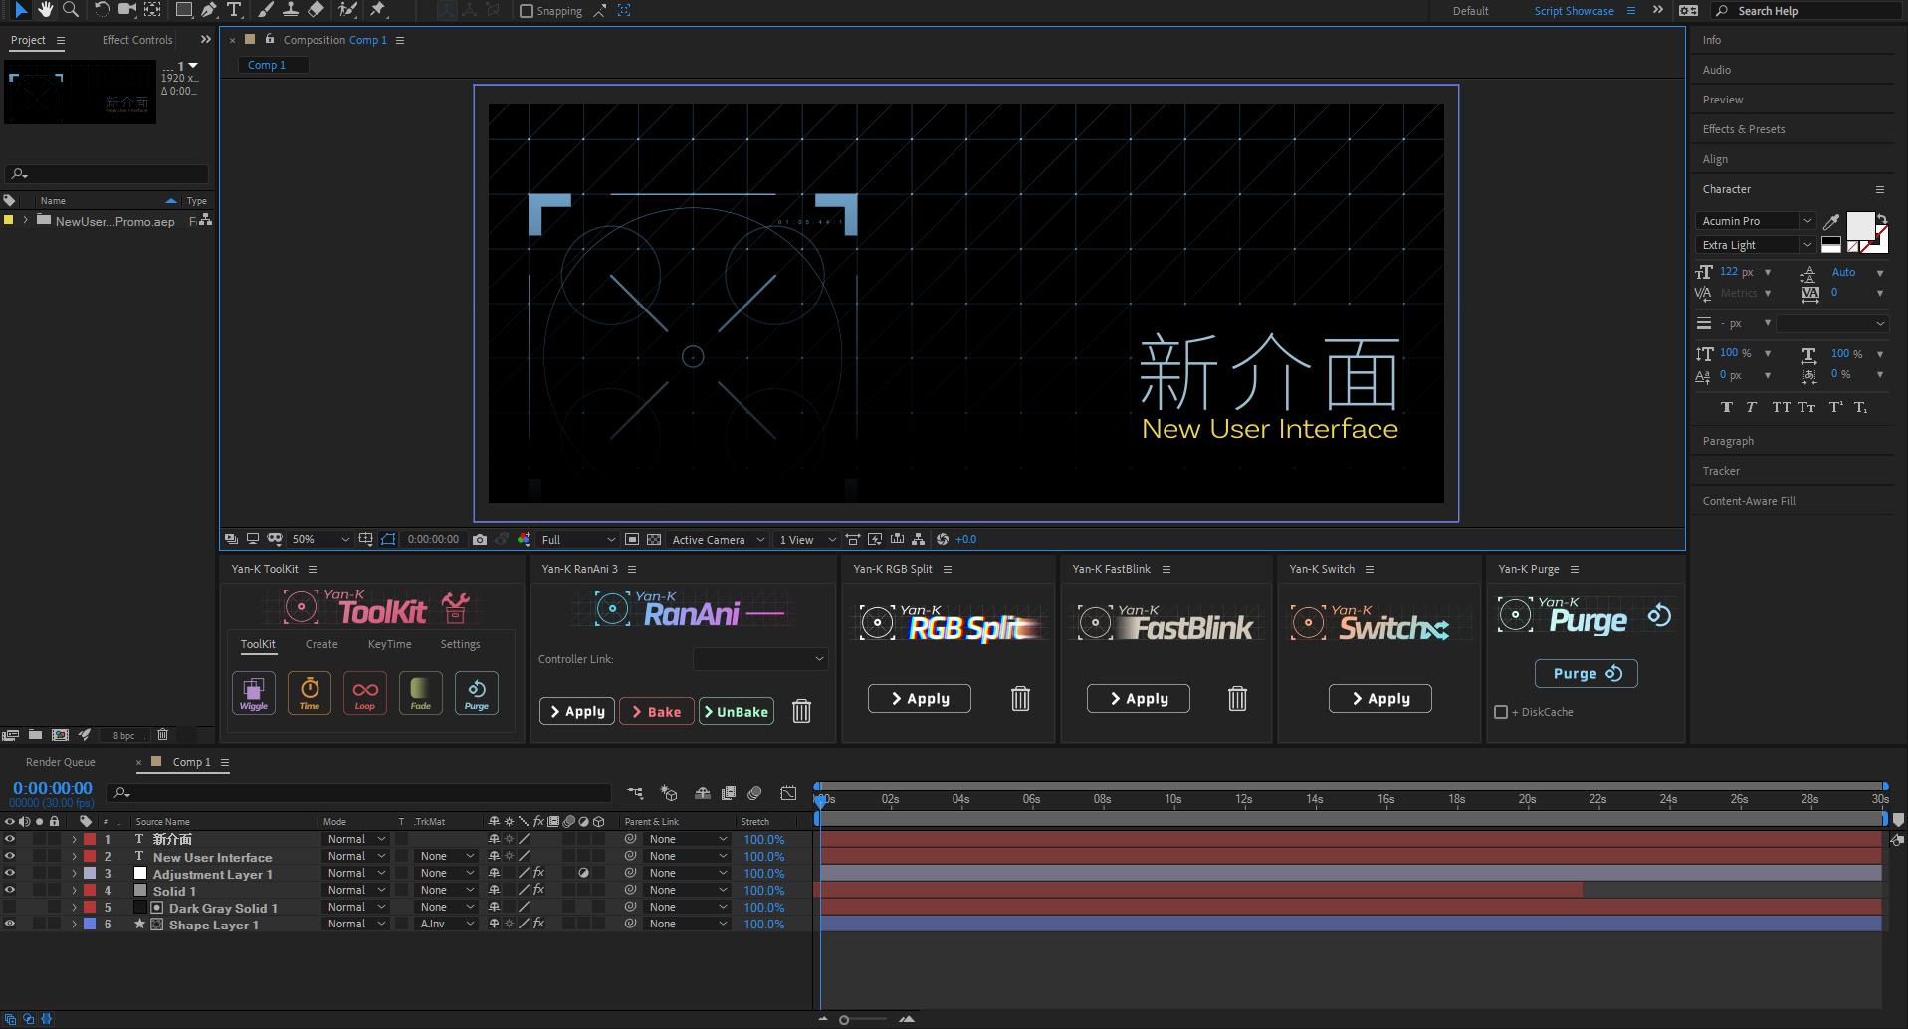Click the red label color of Solid 1 layer
The image size is (1908, 1029).
90,890
